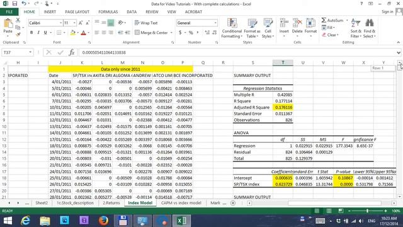This screenshot has height=227, width=403.
Task: Toggle middle vertical alignment
Action: (103, 23)
